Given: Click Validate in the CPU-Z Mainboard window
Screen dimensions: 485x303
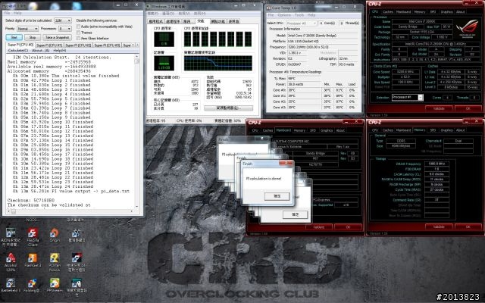Looking at the screenshot, I should pyautogui.click(x=318, y=227).
